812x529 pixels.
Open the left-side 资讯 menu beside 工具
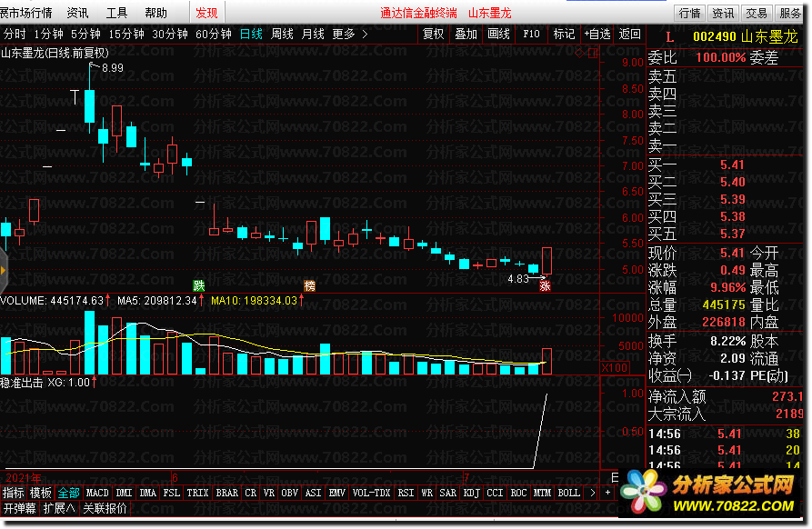(77, 13)
